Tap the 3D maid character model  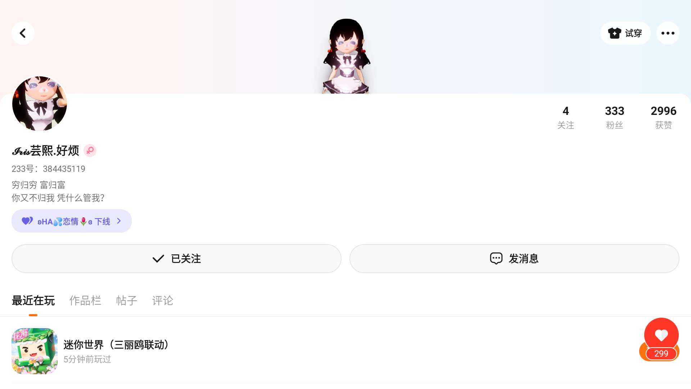(x=347, y=56)
